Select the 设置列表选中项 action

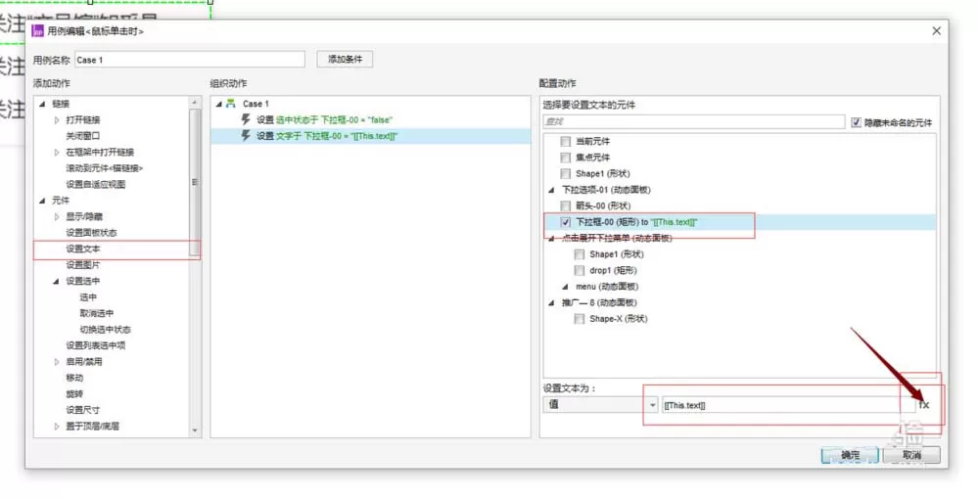coord(96,345)
